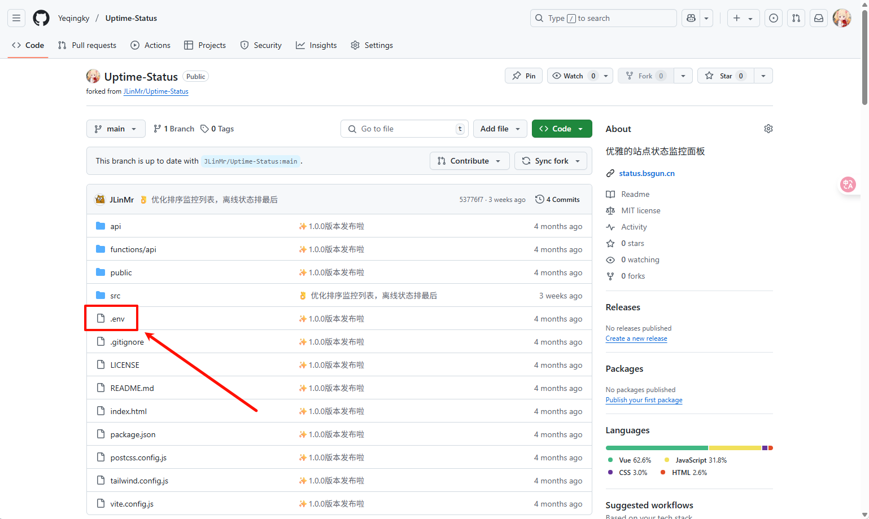Switch to the Settings tab
The image size is (869, 519).
372,45
